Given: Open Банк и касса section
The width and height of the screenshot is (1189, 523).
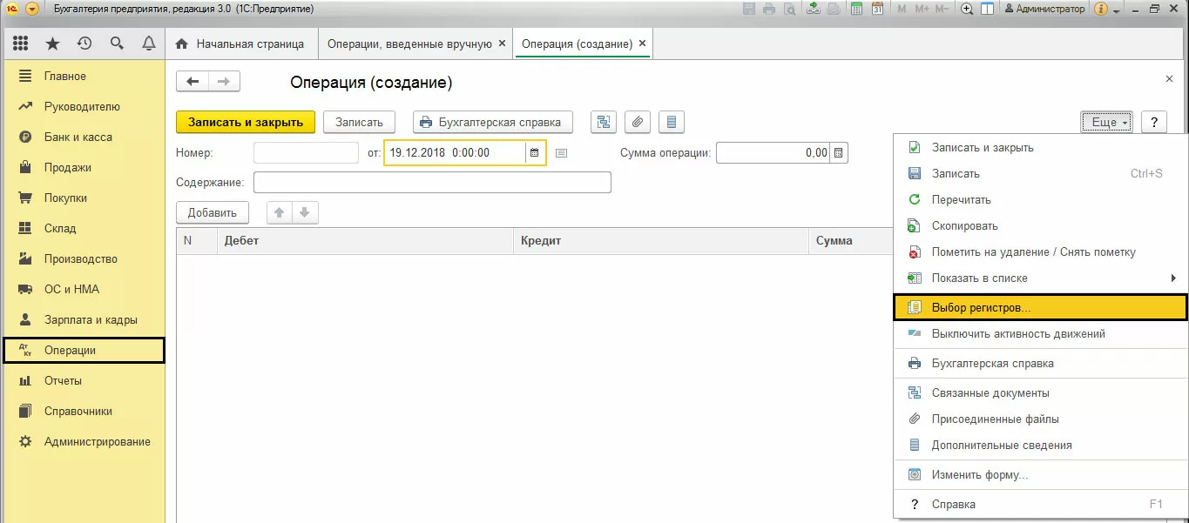Looking at the screenshot, I should point(83,137).
